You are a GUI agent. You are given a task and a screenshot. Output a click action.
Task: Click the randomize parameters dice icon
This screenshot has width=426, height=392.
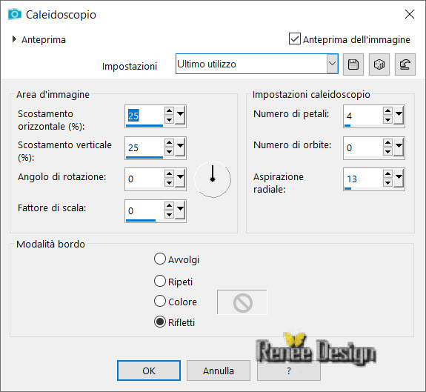coord(379,64)
